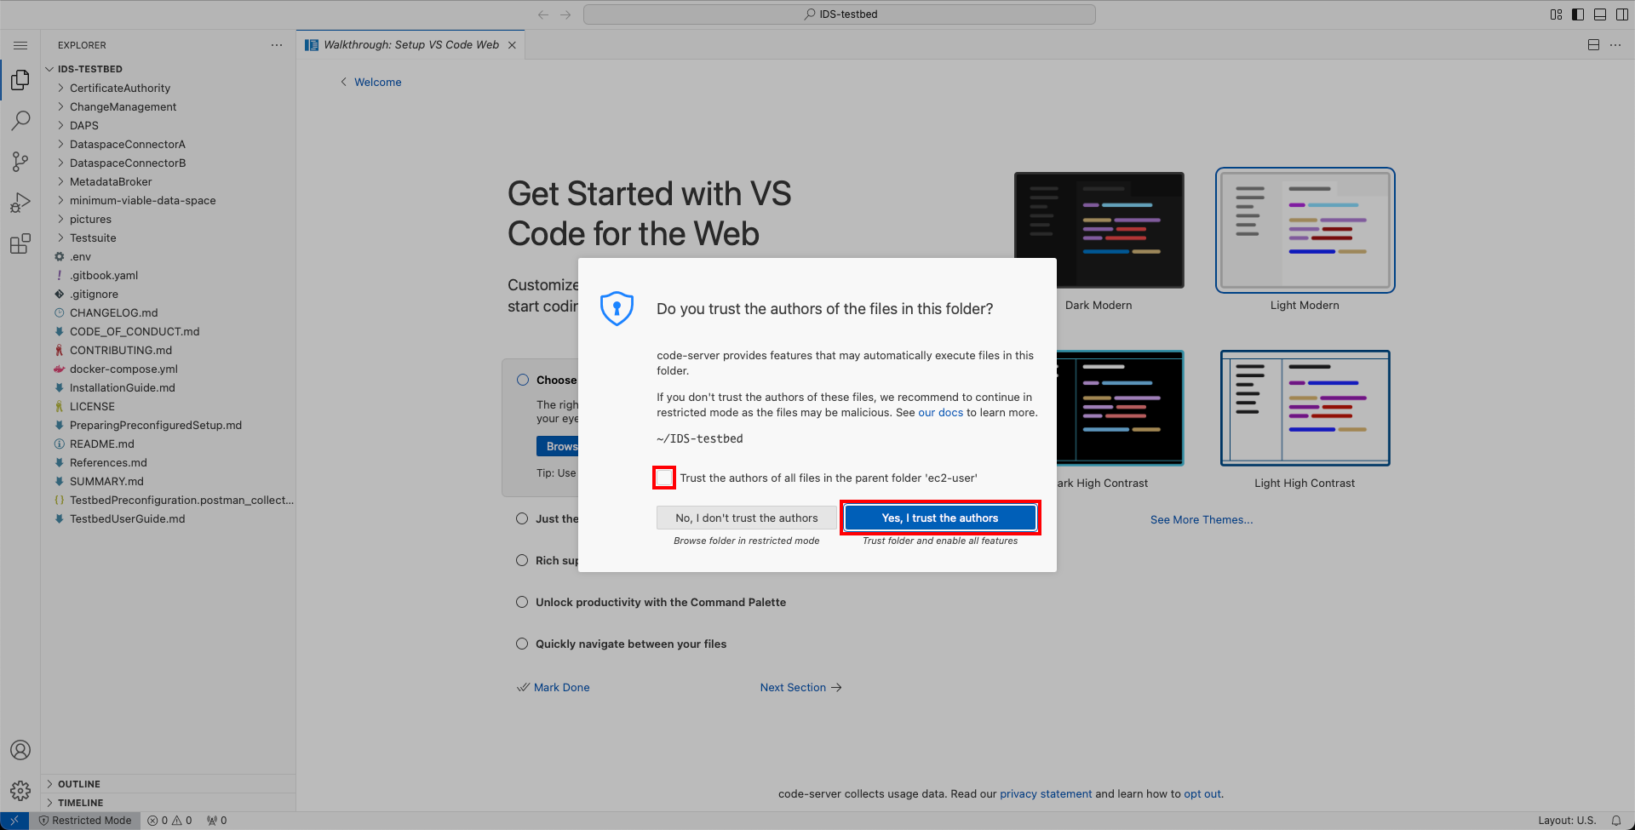Open editor more actions menu
Viewport: 1635px width, 830px height.
point(1615,45)
